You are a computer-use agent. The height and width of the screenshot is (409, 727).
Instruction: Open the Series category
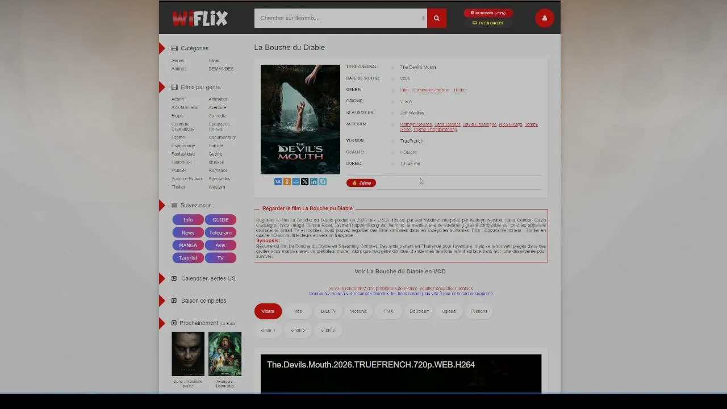[x=178, y=61]
